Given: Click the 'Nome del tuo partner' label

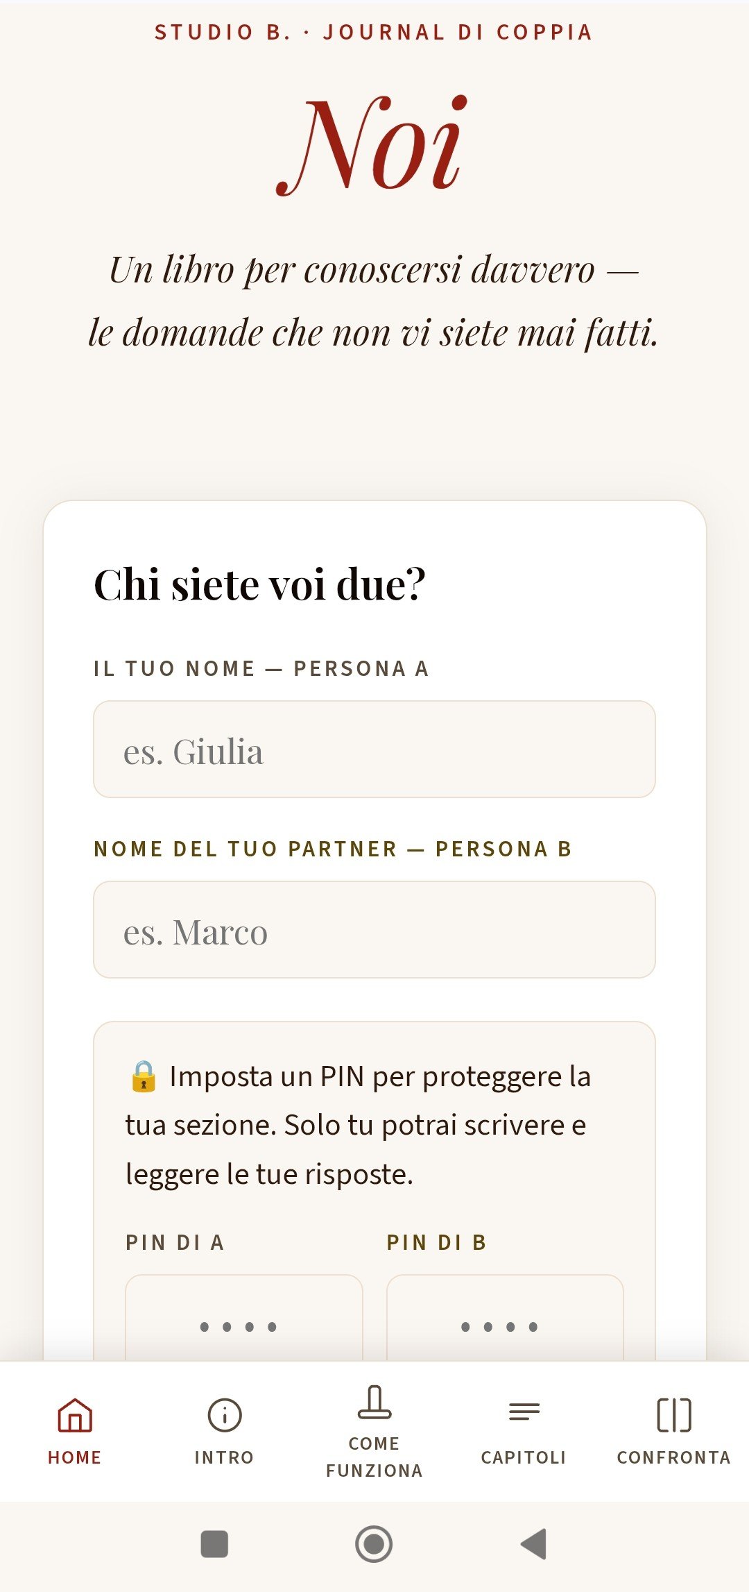Looking at the screenshot, I should click(x=333, y=849).
